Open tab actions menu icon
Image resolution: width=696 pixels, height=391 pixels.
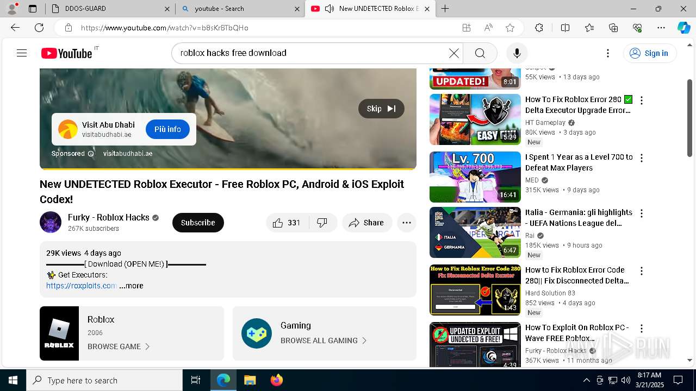33,9
